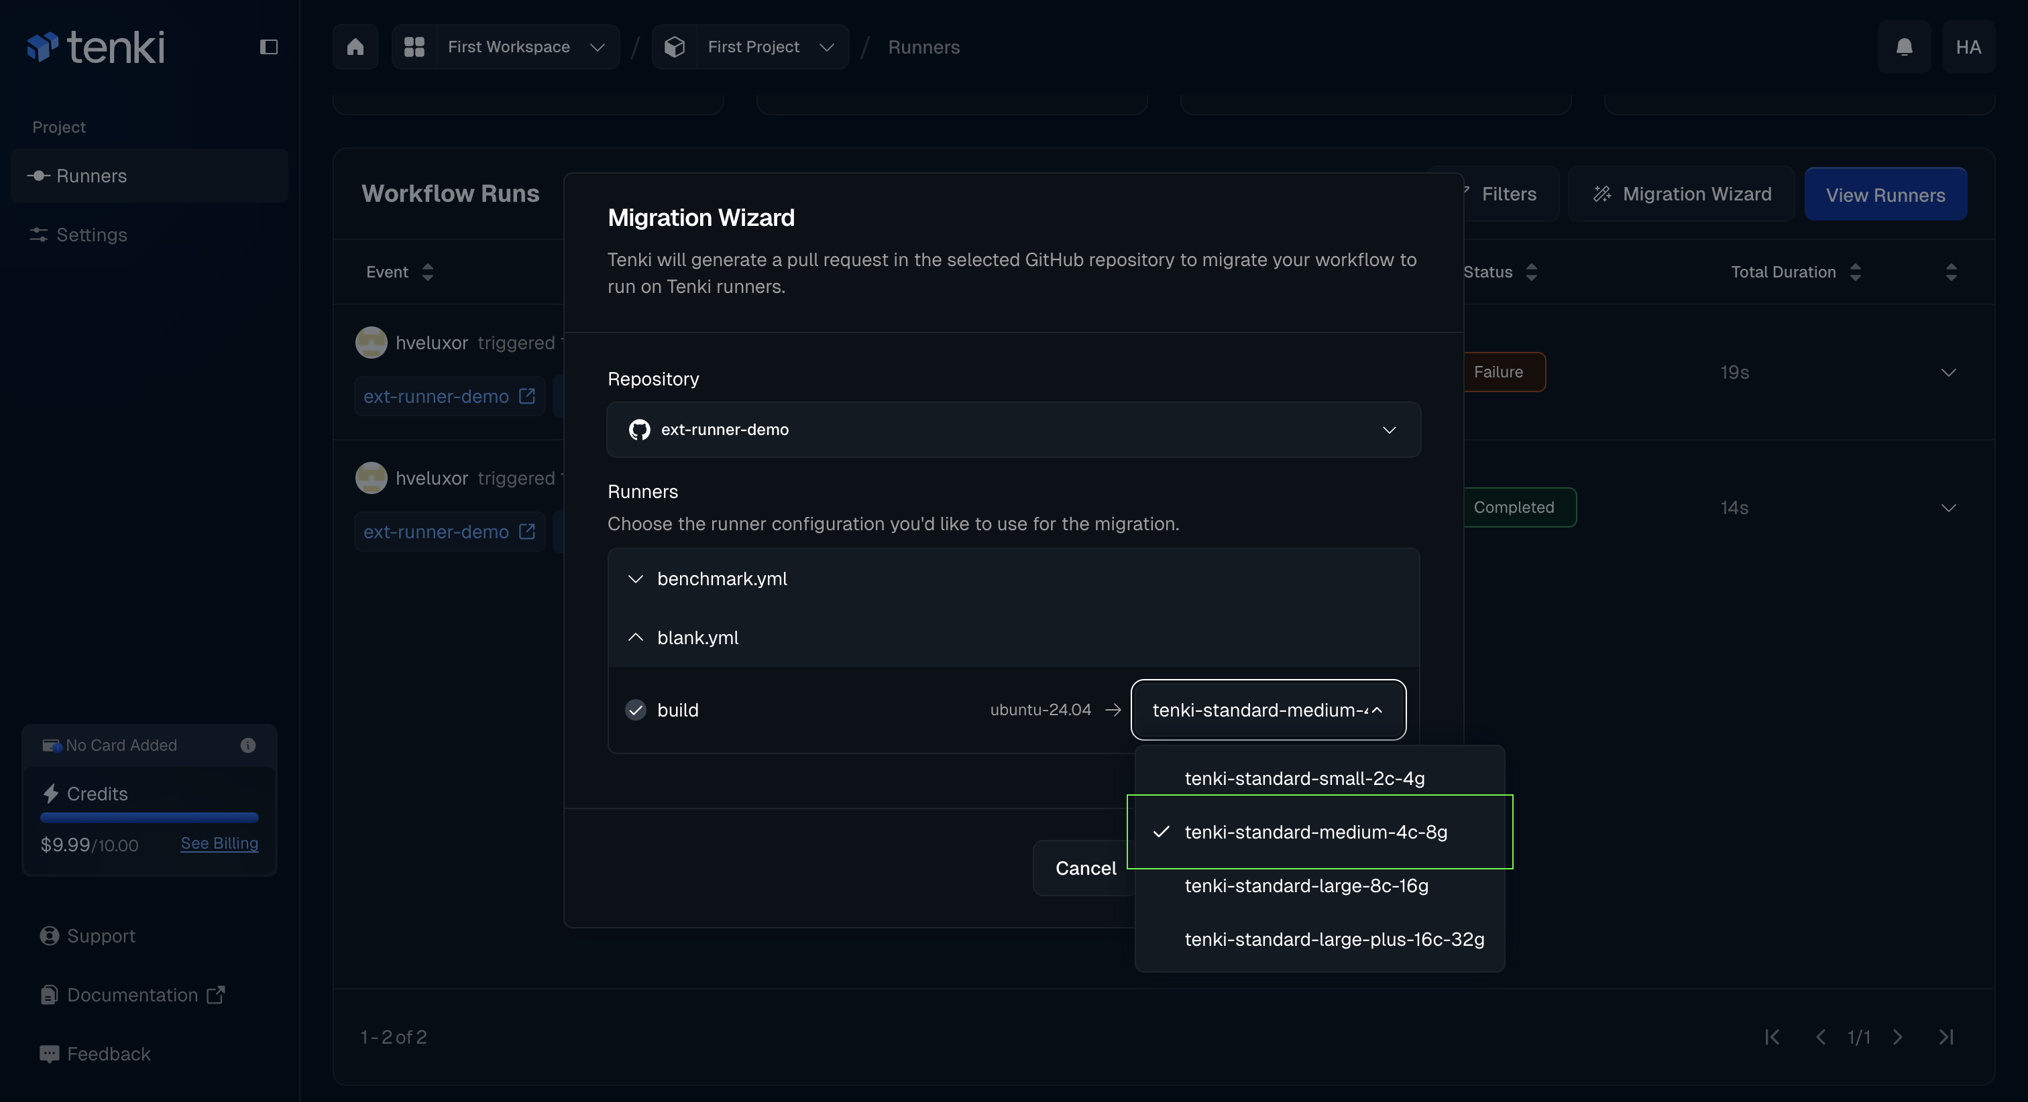Click ubuntu-24.04 source runner label

(x=1040, y=710)
